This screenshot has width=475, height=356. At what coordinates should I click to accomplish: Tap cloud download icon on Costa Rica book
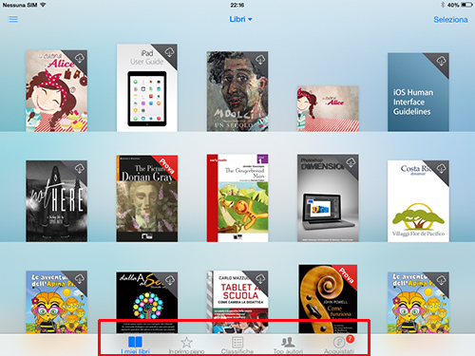point(441,168)
